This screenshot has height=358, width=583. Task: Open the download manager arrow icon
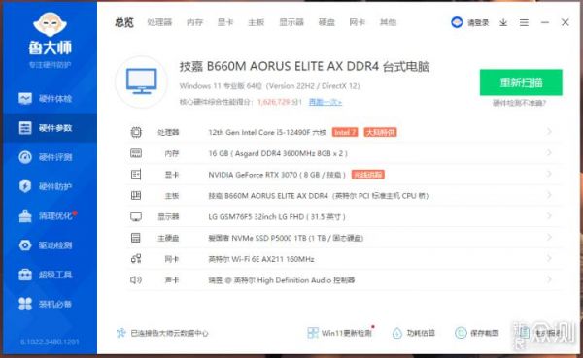click(x=503, y=22)
